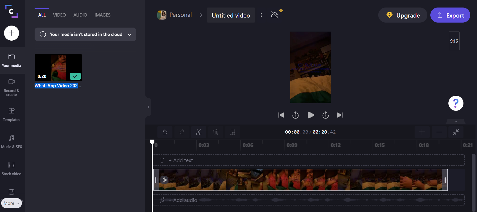The height and width of the screenshot is (212, 477).
Task: Click the cloud sync disabled icon
Action: 275,15
